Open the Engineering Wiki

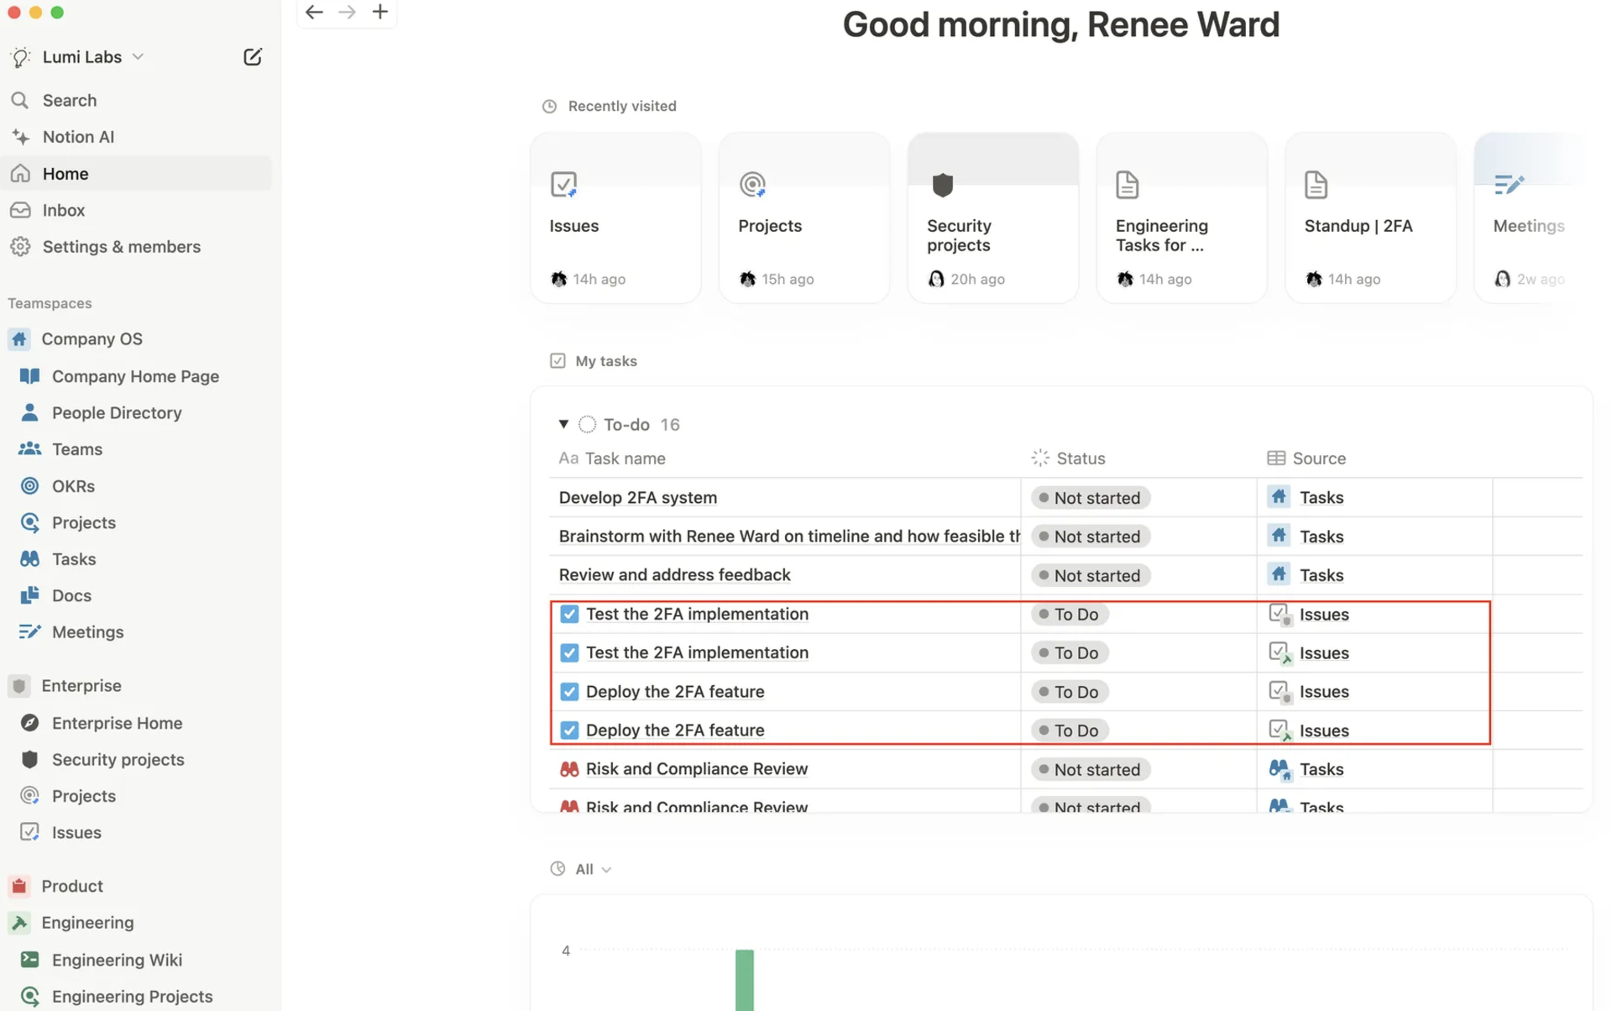click(117, 960)
